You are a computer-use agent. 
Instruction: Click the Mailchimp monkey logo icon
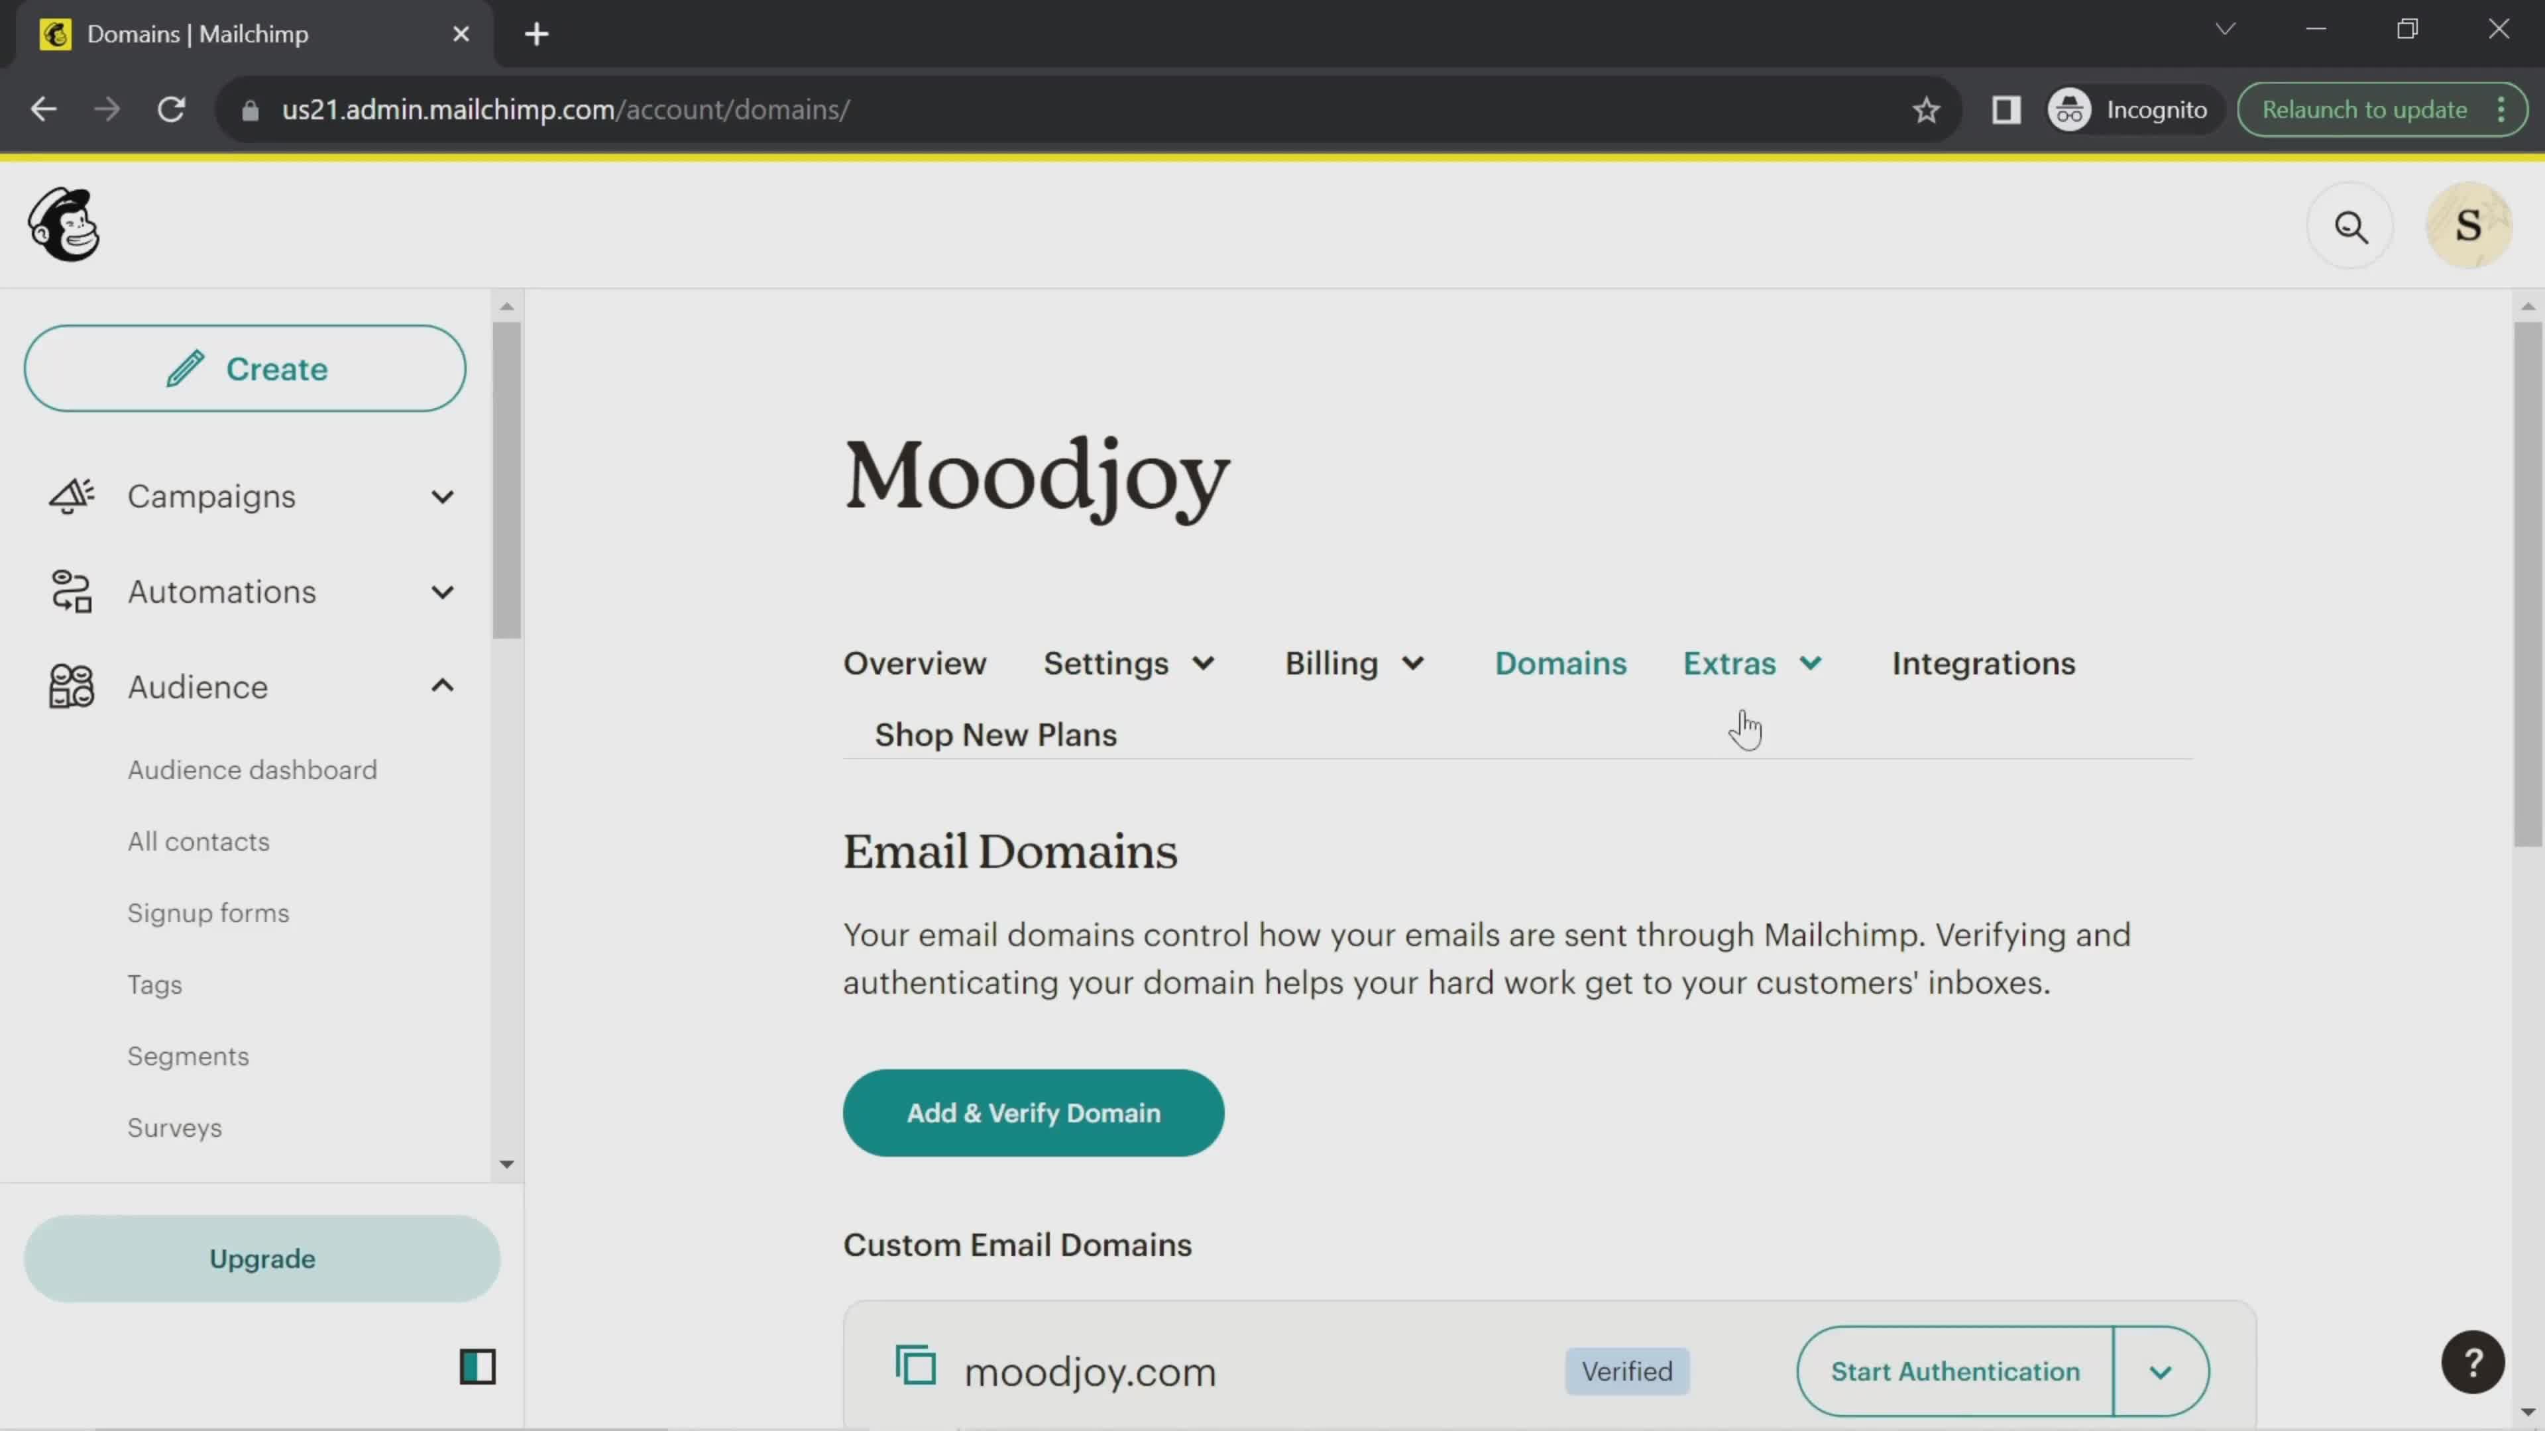[63, 224]
